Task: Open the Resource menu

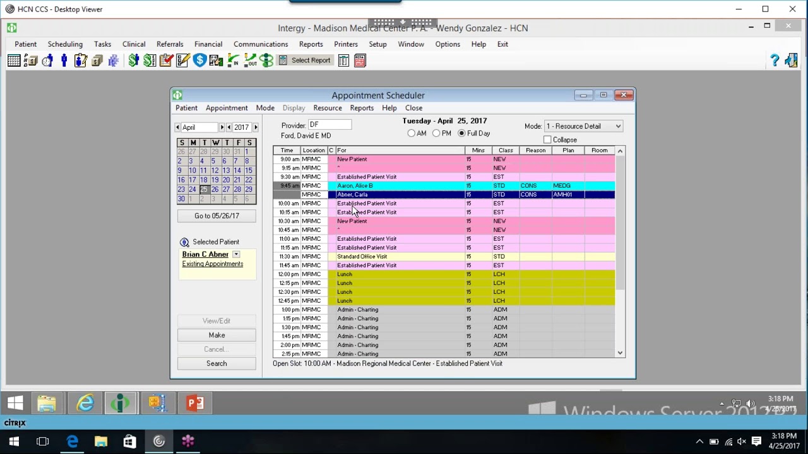Action: [328, 108]
